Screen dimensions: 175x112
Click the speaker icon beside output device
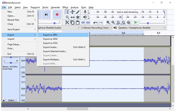click(x=115, y=28)
